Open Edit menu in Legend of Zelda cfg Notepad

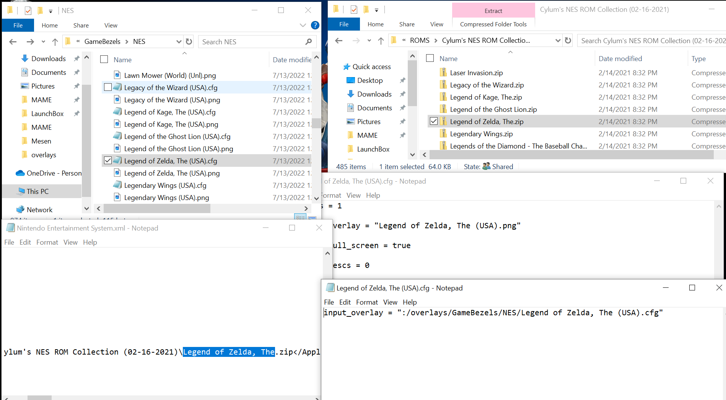point(345,302)
